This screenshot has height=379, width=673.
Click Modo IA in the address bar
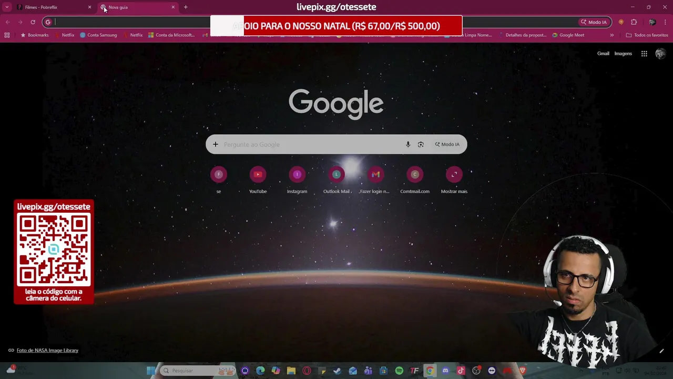click(x=594, y=22)
